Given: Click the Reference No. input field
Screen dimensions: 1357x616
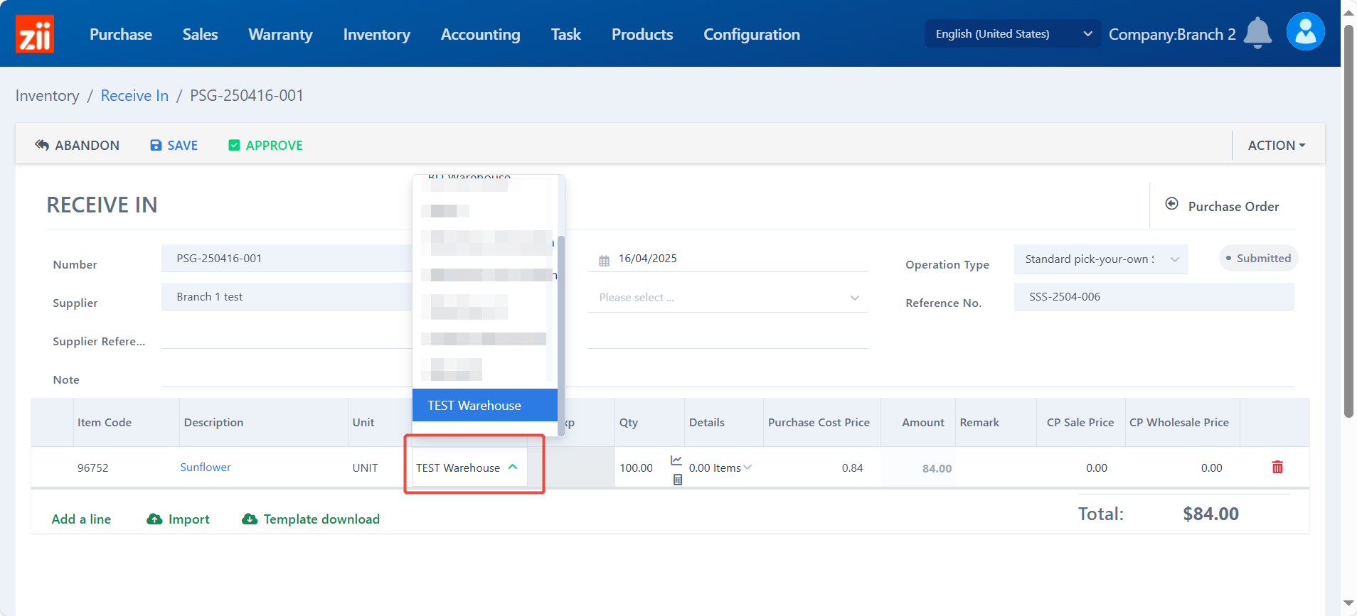Looking at the screenshot, I should [1153, 297].
